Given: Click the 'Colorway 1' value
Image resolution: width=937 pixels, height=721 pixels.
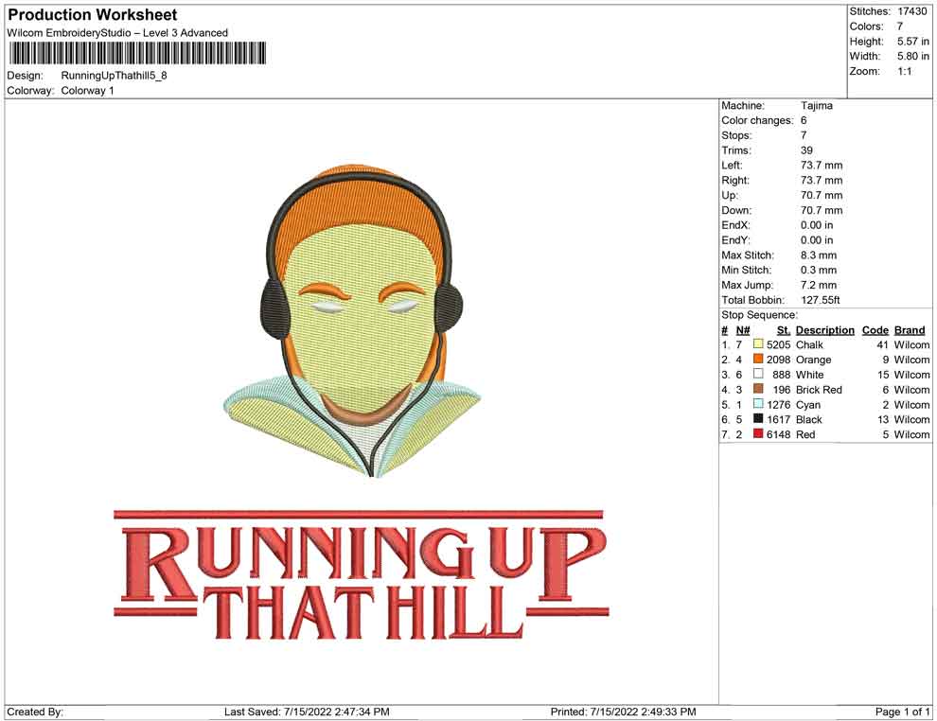Looking at the screenshot, I should 87,91.
